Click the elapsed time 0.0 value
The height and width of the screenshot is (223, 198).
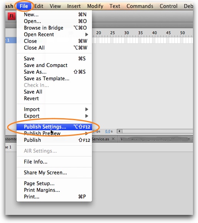pos(108,131)
